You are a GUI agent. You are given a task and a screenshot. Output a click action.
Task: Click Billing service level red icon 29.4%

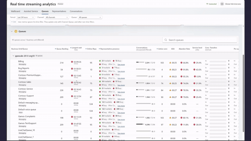pyautogui.click(x=194, y=63)
